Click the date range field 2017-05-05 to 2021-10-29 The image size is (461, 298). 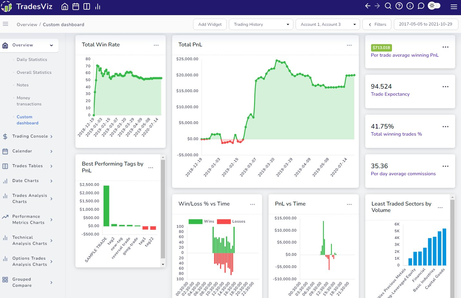[426, 24]
